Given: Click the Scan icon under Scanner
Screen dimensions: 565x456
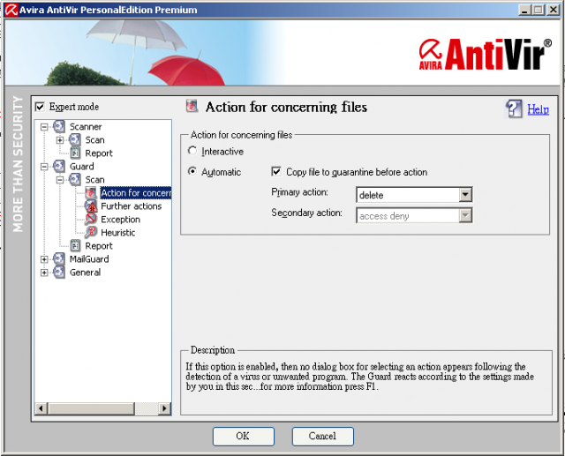Looking at the screenshot, I should click(x=74, y=139).
